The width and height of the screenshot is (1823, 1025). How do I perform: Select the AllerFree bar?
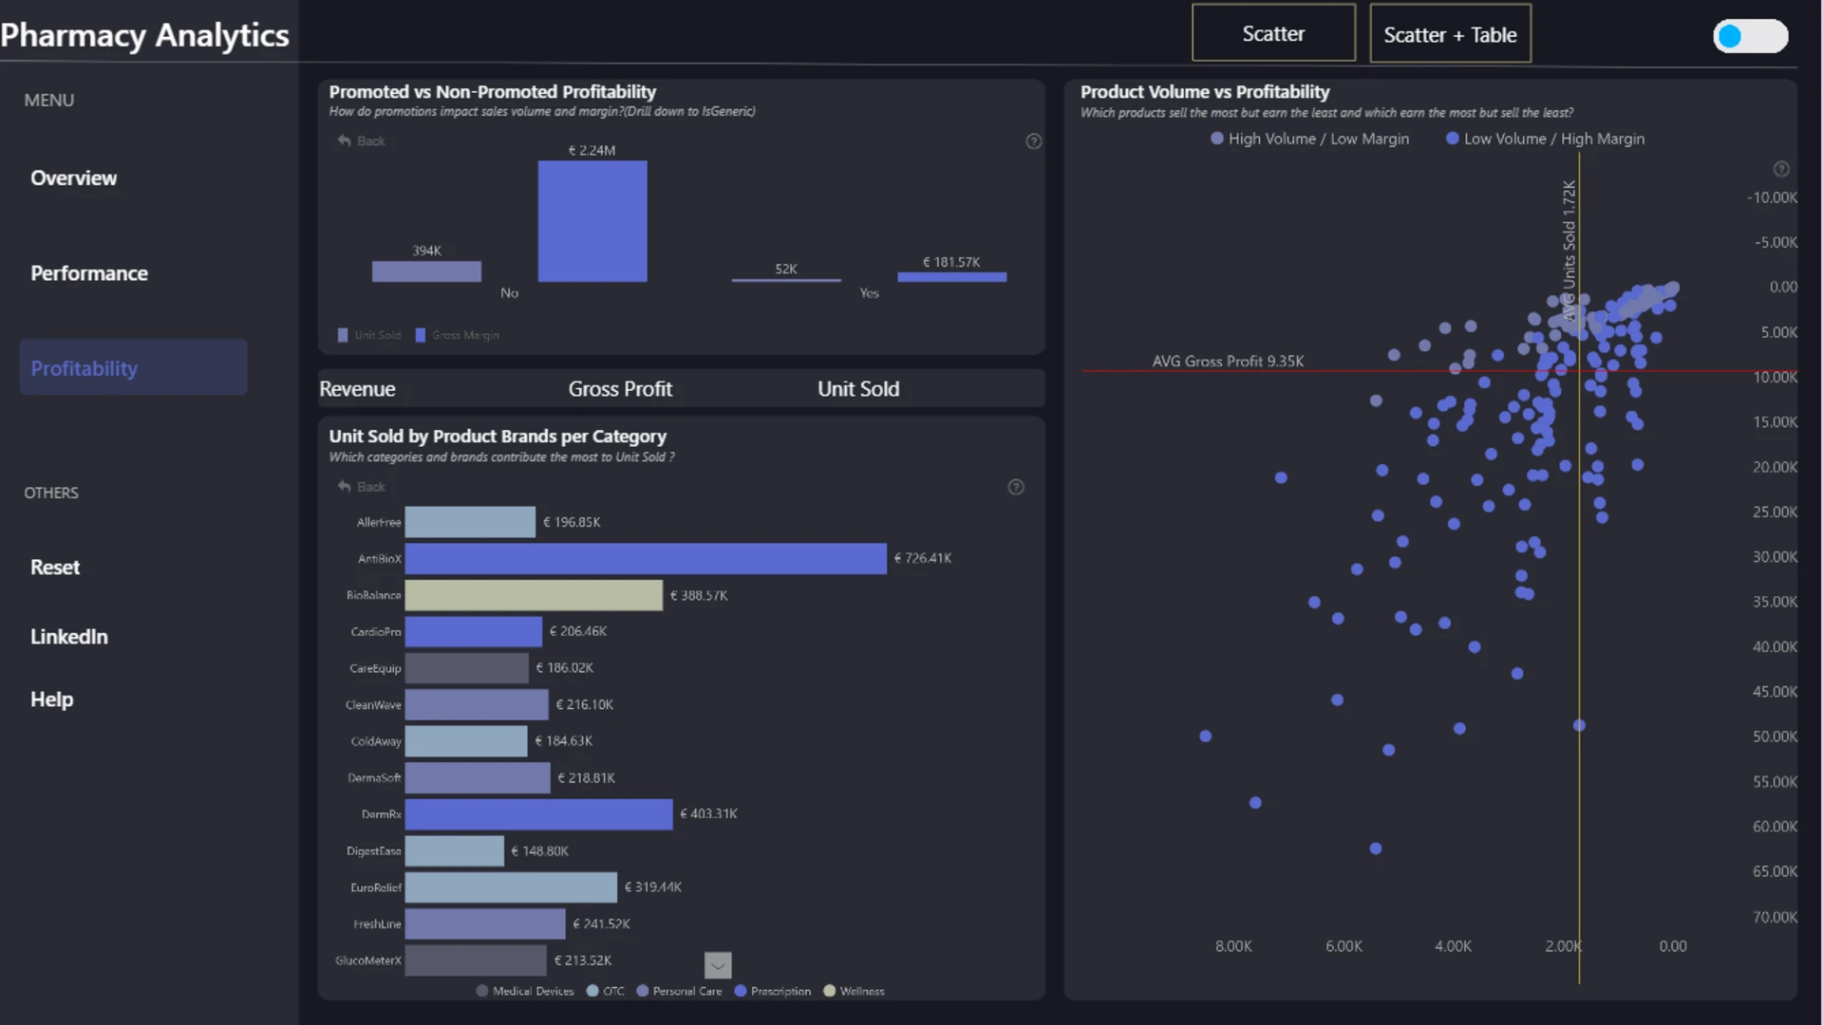click(470, 522)
